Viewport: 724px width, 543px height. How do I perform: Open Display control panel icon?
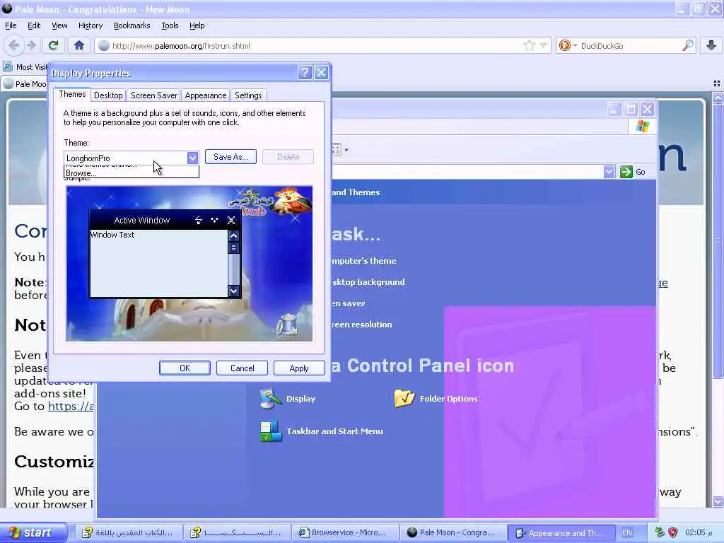tap(288, 399)
